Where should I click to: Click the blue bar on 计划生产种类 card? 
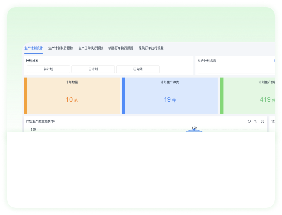click(124, 95)
